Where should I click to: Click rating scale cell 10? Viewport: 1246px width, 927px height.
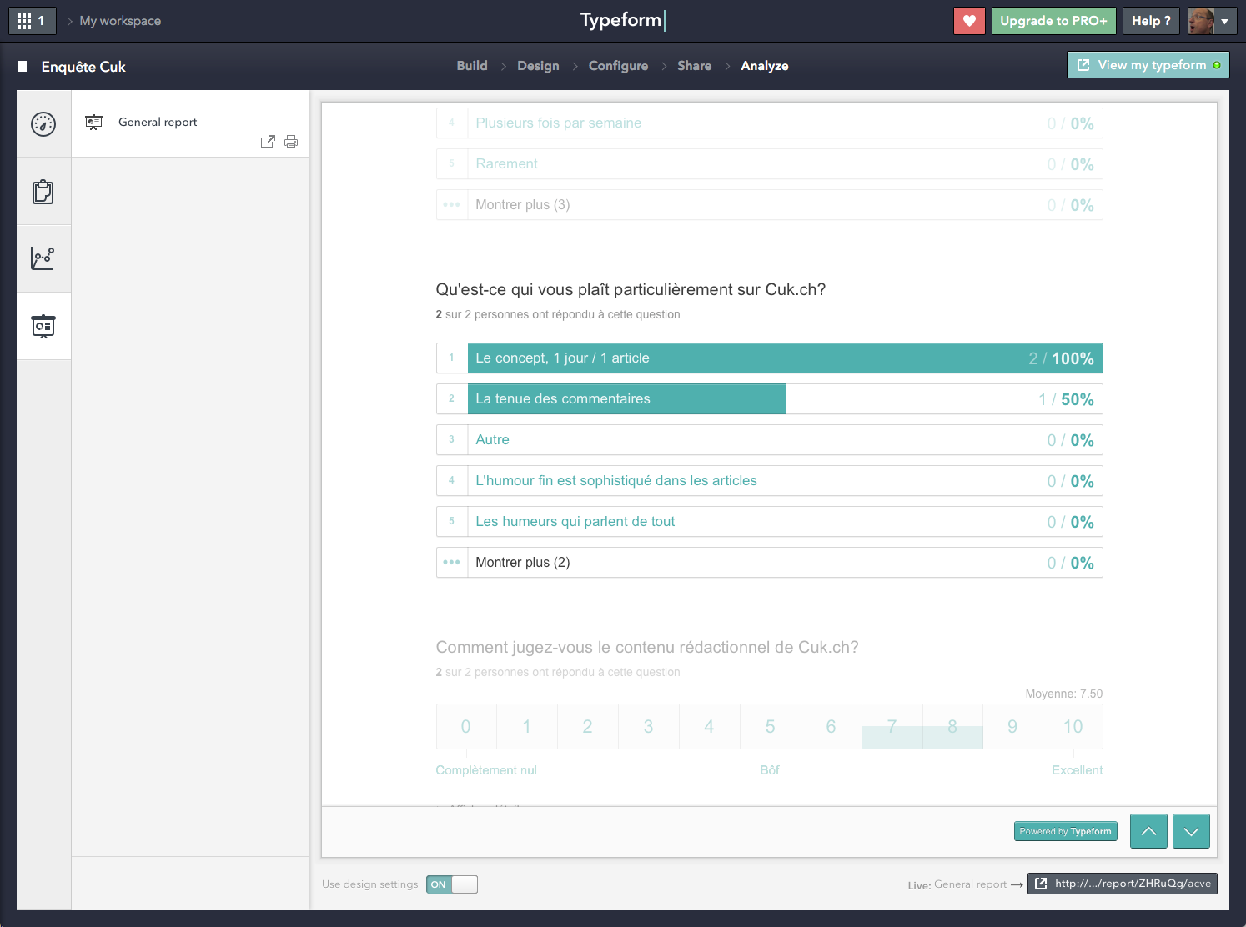click(x=1073, y=727)
